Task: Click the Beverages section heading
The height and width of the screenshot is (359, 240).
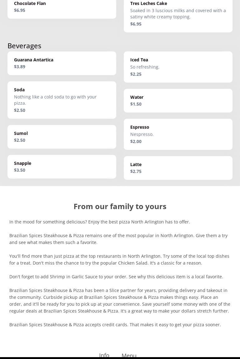Action: pos(24,46)
